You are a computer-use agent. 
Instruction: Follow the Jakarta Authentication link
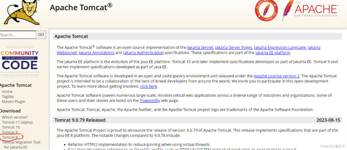(x=143, y=53)
